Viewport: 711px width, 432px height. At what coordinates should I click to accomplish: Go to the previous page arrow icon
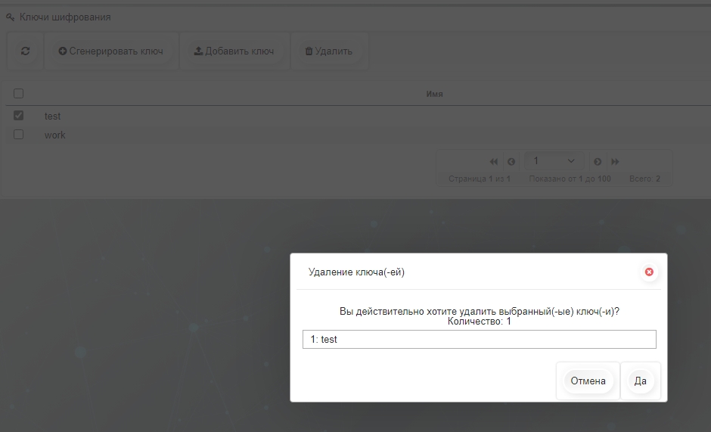(511, 162)
